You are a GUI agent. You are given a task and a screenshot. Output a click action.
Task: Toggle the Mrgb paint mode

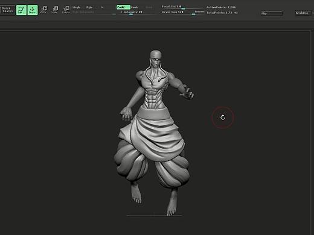pyautogui.click(x=76, y=7)
